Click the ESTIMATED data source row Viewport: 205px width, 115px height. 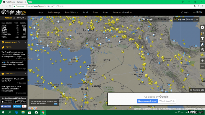[x=14, y=34]
